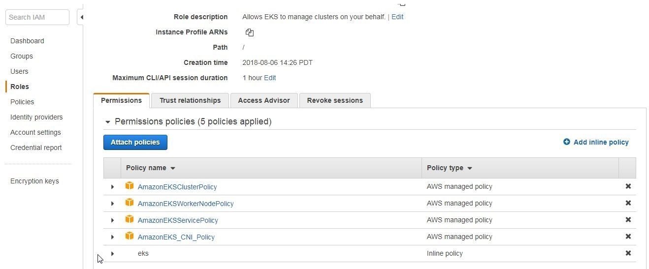The width and height of the screenshot is (649, 269).
Task: Open the AmazonEKS_CNI_Policy link
Action: click(x=176, y=237)
